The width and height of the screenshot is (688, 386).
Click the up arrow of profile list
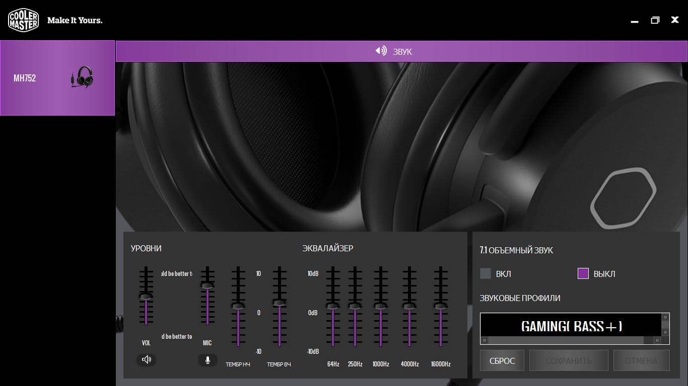665,317
